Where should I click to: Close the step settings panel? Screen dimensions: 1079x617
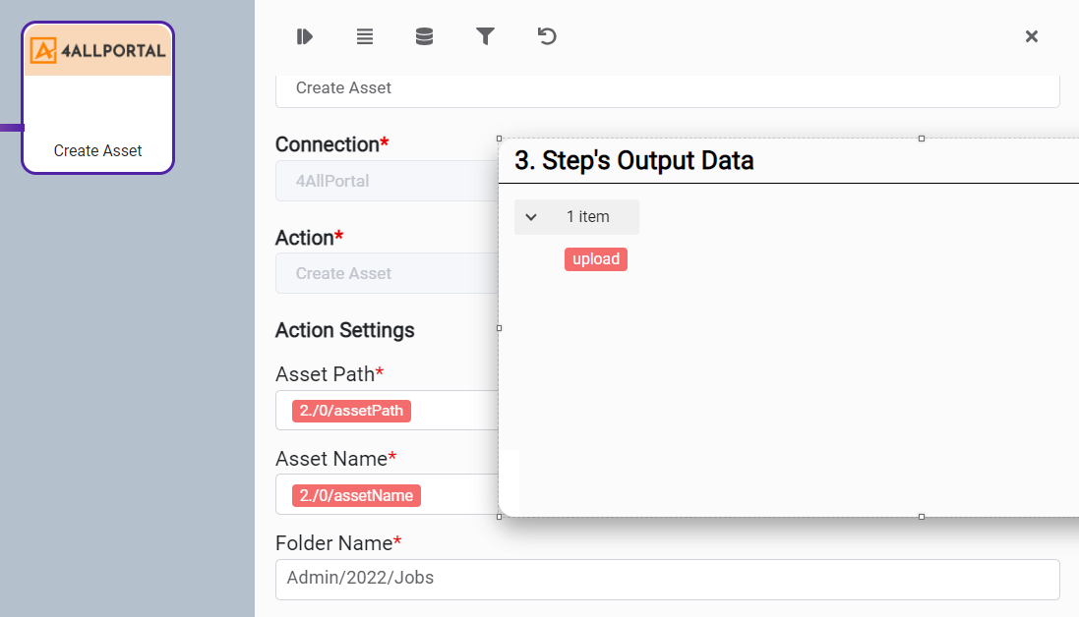1031,36
